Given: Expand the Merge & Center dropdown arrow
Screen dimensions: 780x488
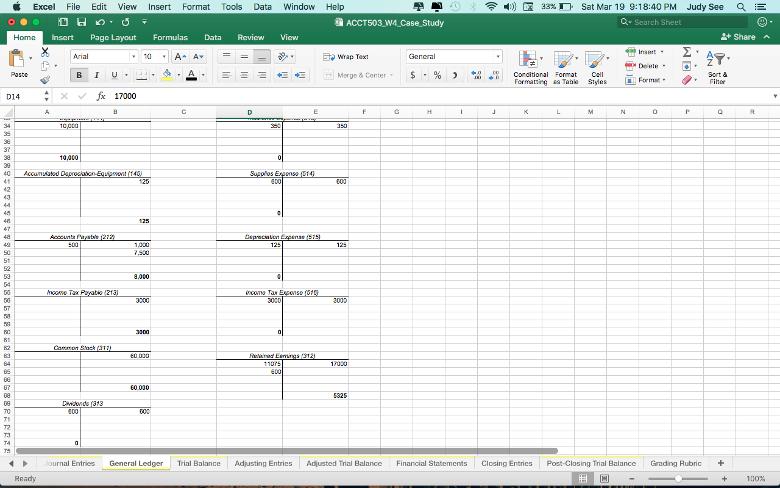Looking at the screenshot, I should tap(391, 76).
